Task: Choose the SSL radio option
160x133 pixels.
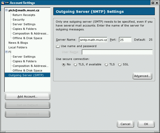Action: point(119,65)
